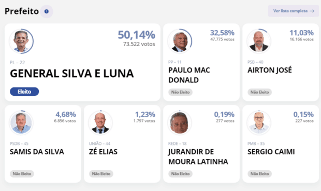Image resolution: width=321 pixels, height=191 pixels.
Task: Open Zé Elias's candidate photo
Action: (100, 123)
